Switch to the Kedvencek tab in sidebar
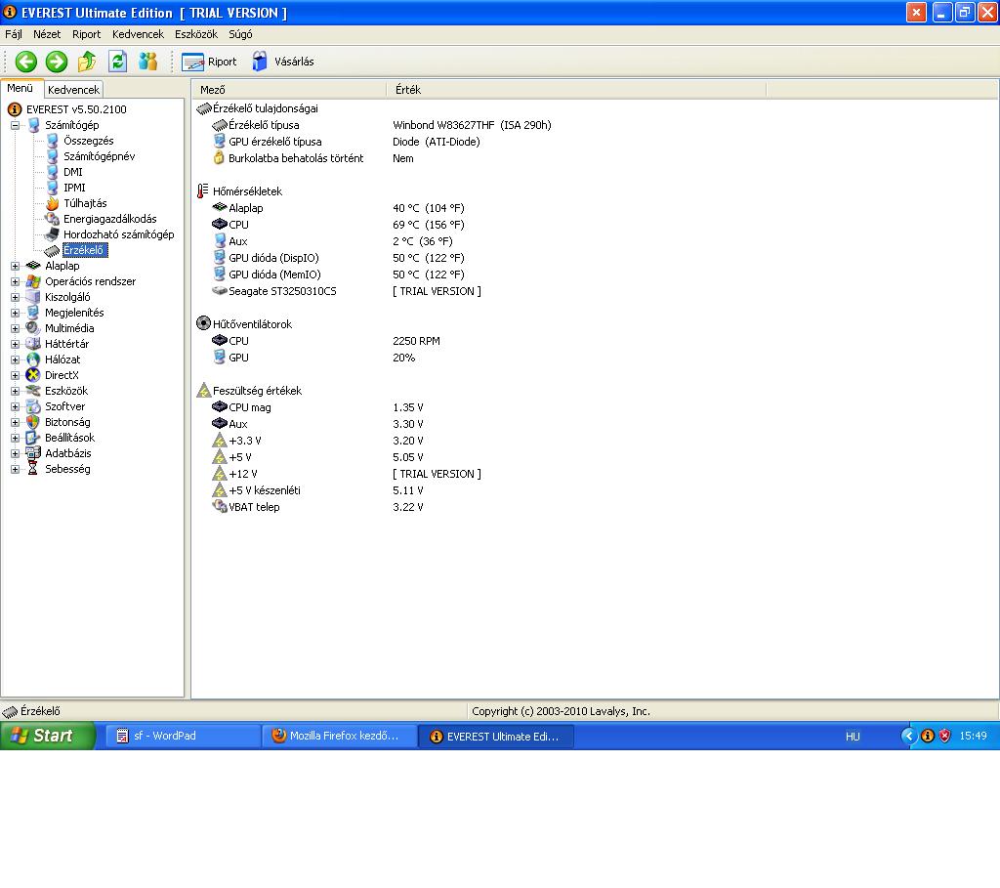 (x=73, y=89)
